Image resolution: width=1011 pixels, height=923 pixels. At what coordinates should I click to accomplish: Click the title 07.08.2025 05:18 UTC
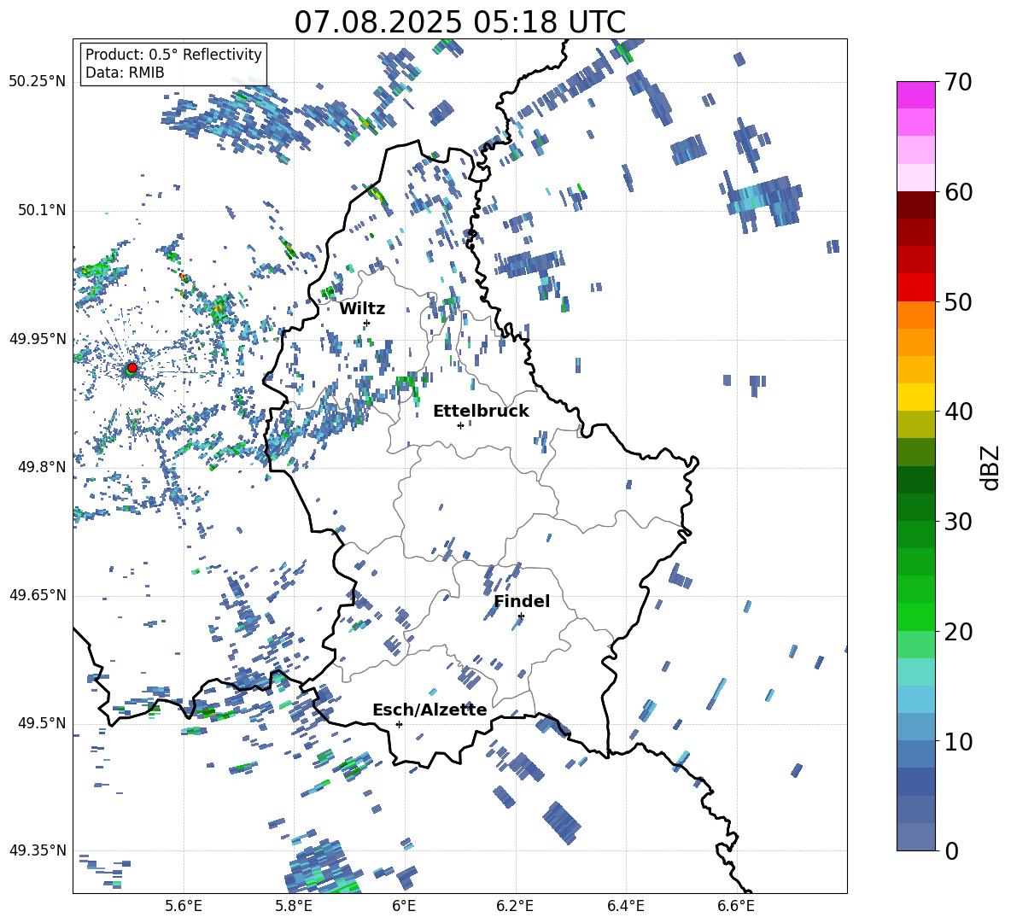459,22
